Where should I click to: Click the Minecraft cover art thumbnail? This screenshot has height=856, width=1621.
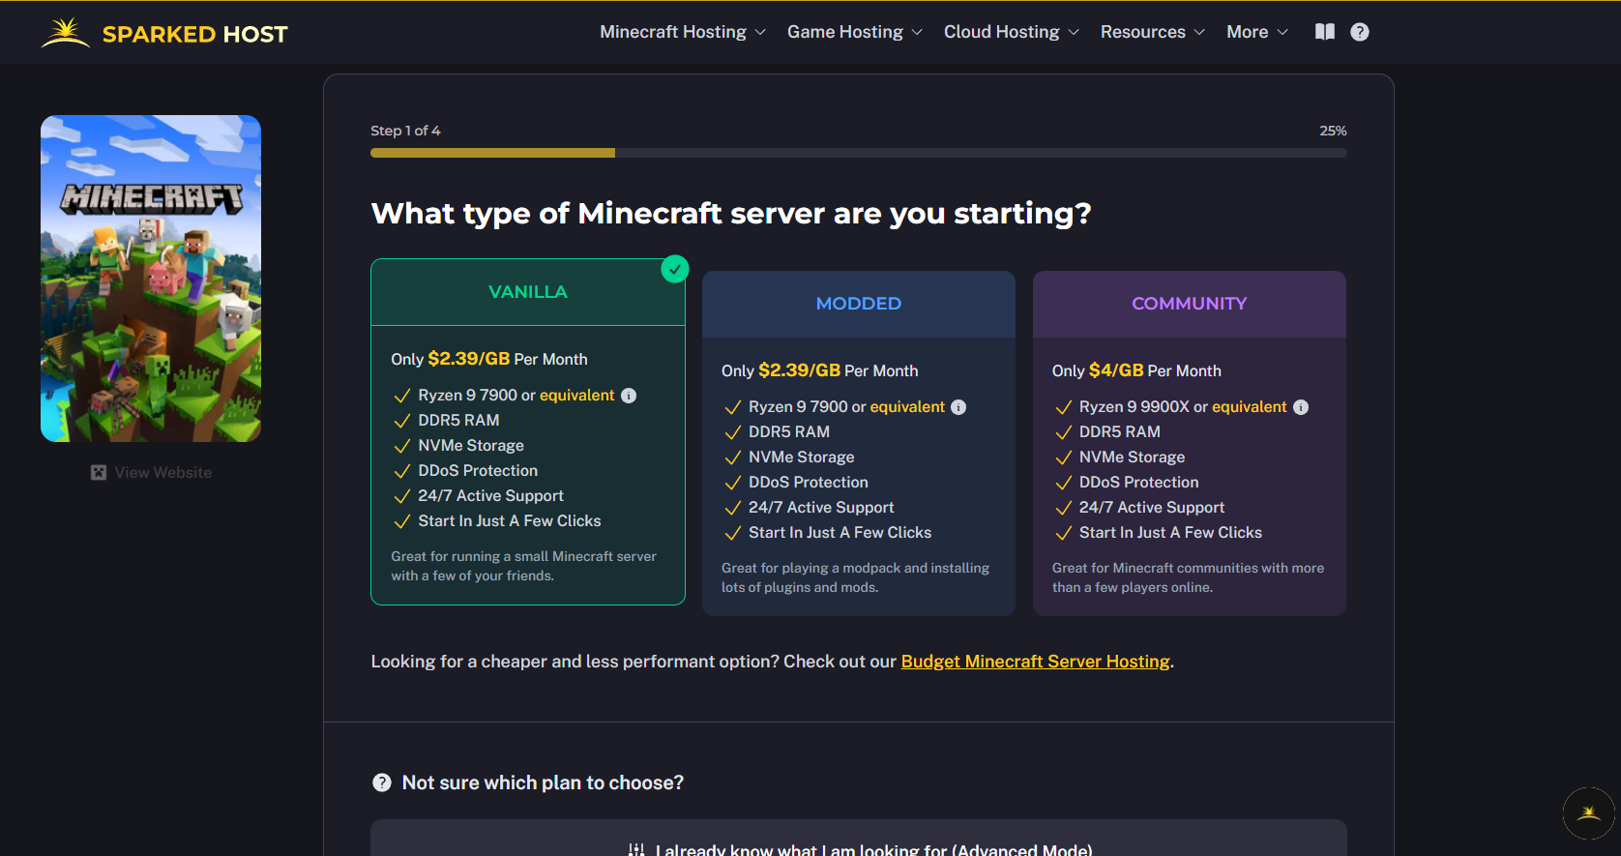coord(151,279)
